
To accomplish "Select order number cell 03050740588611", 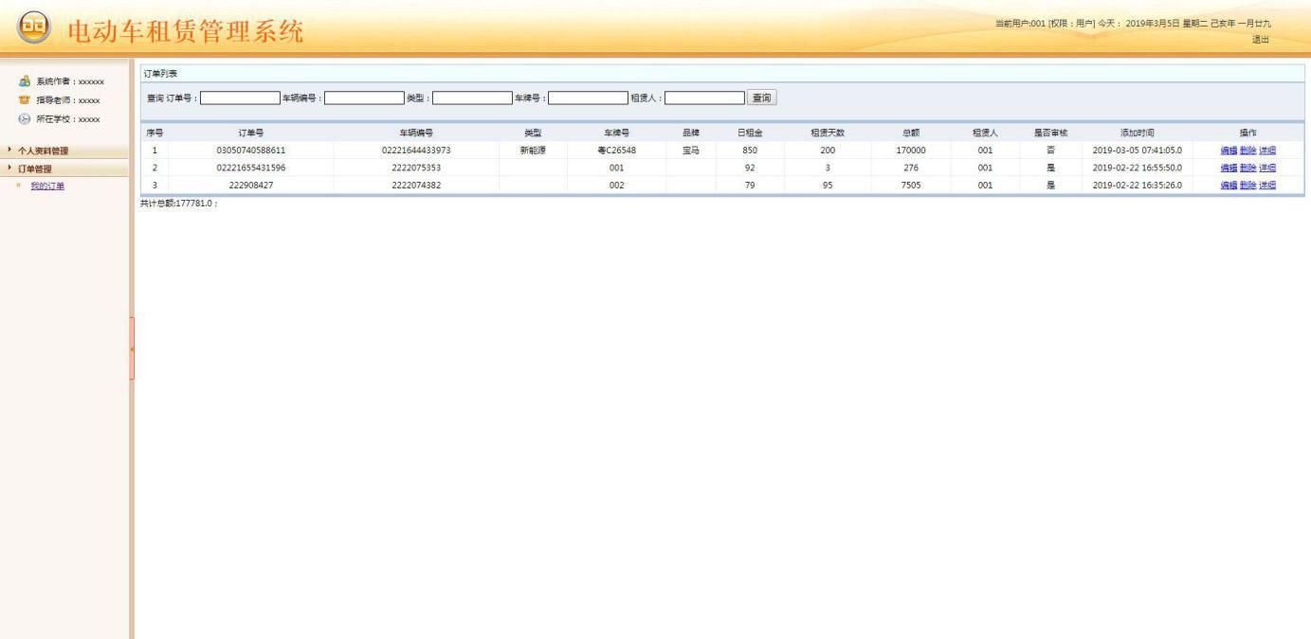I will [251, 150].
